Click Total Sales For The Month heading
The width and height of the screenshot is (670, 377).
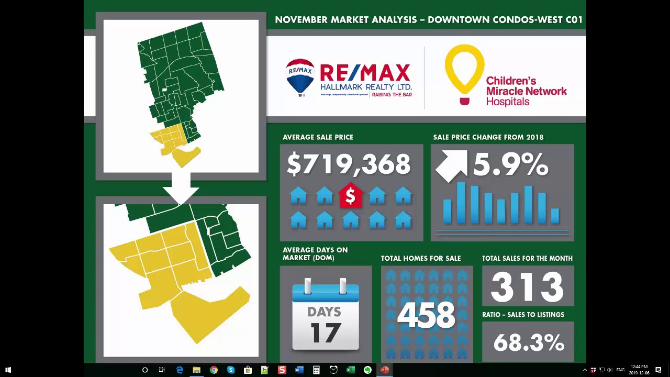tap(527, 258)
